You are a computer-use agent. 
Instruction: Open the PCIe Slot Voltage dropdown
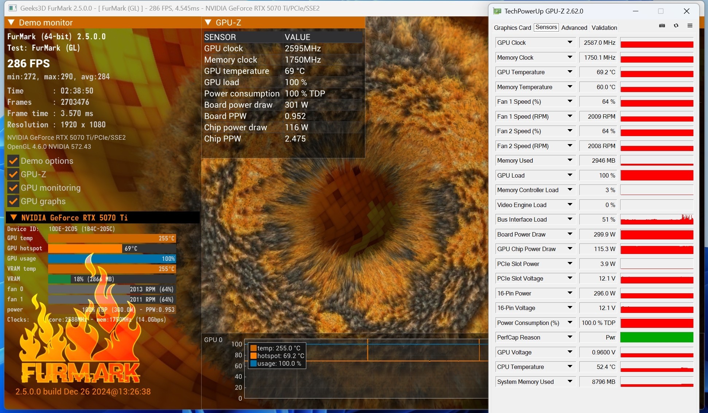click(570, 278)
